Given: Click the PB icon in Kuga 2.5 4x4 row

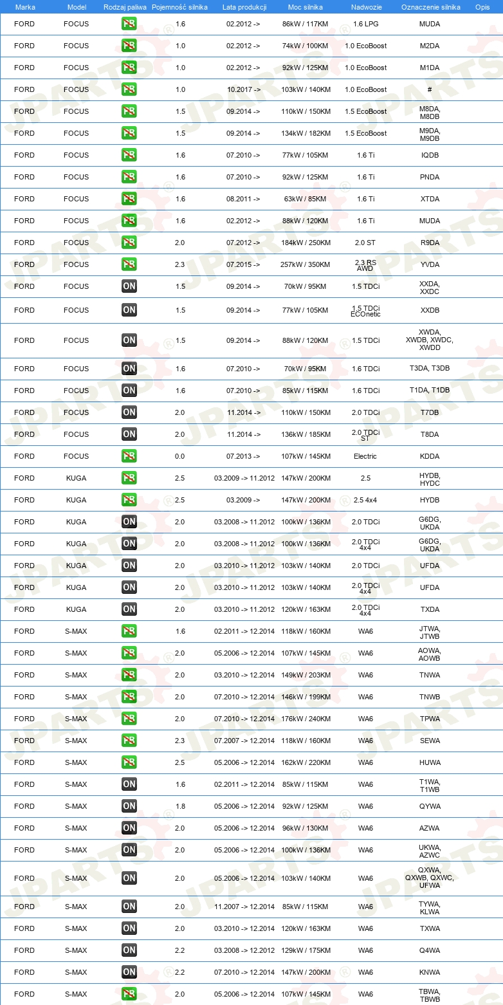Looking at the screenshot, I should tap(129, 500).
